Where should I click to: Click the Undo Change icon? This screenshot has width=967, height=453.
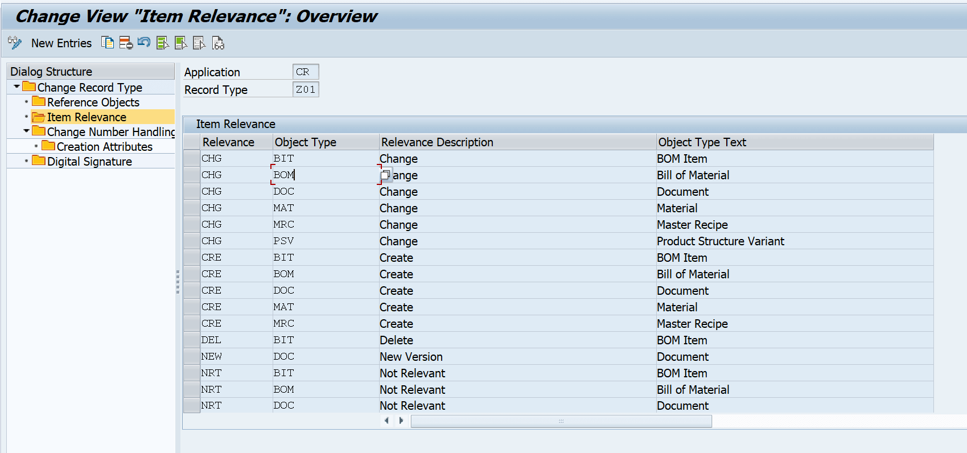click(144, 43)
